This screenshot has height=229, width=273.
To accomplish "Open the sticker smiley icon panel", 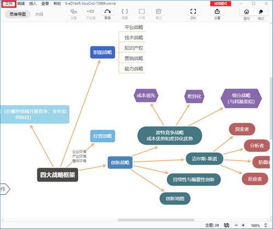I will tap(247, 12).
